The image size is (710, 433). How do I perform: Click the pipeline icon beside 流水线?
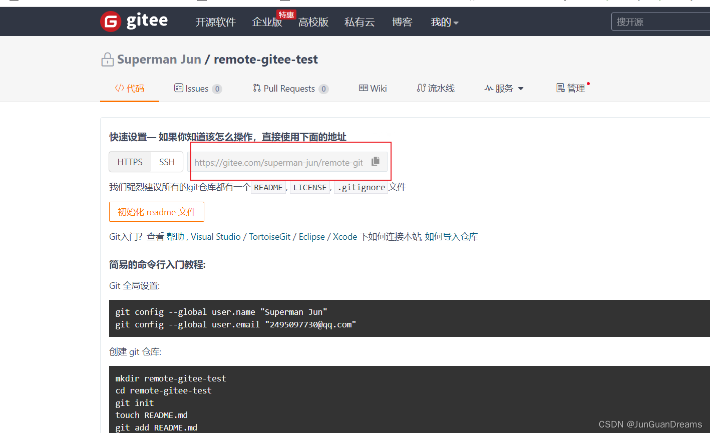click(x=422, y=88)
